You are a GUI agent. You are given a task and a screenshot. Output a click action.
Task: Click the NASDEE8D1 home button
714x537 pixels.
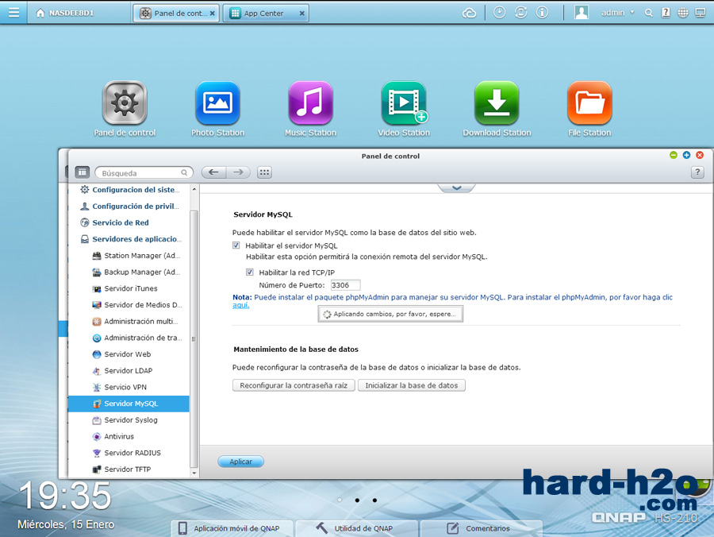65,13
